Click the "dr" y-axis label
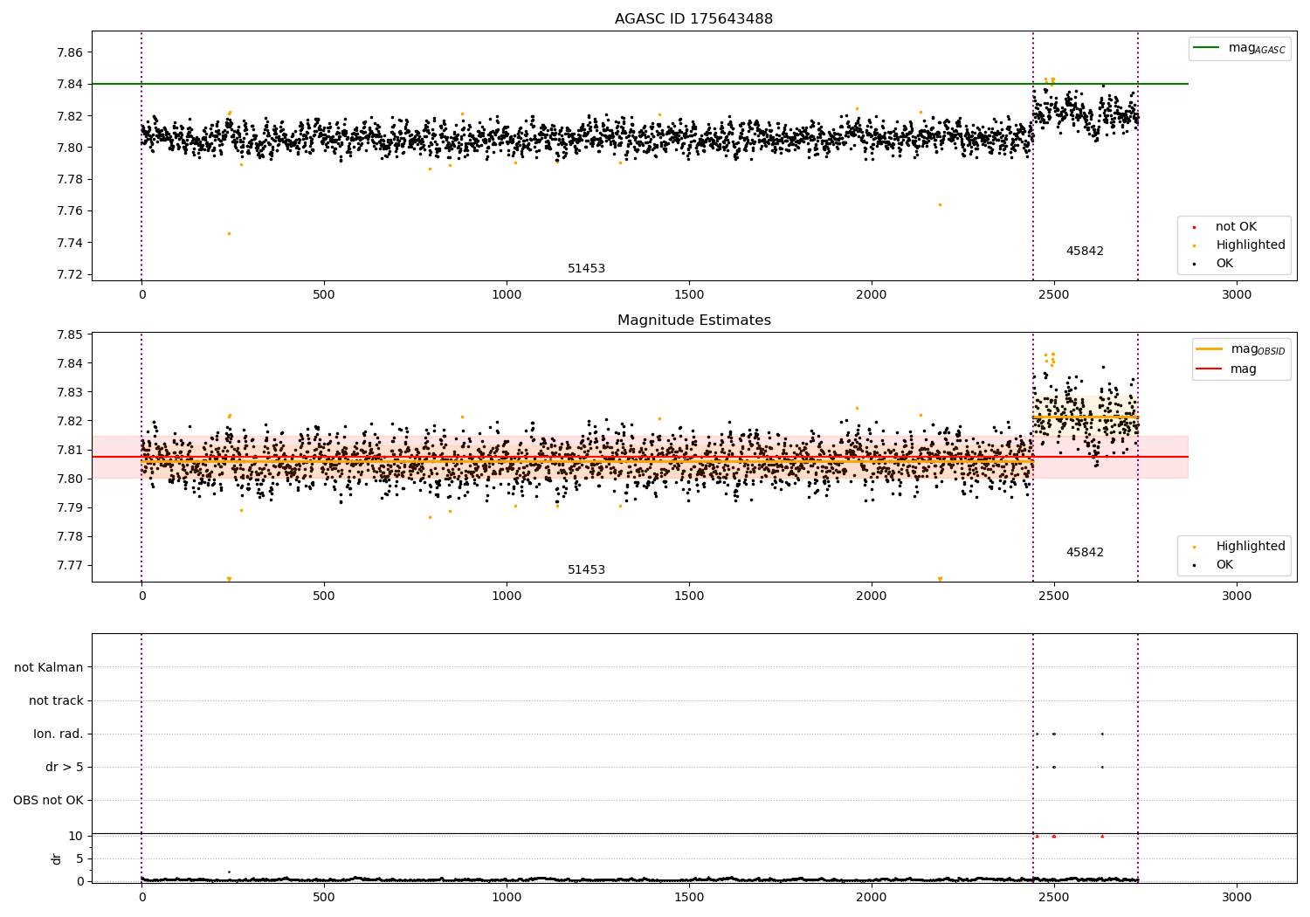This screenshot has height=917, width=1310. [57, 858]
